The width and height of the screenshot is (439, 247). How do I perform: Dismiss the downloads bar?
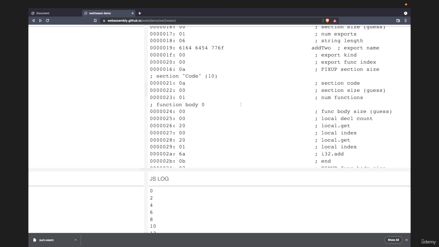(406, 240)
